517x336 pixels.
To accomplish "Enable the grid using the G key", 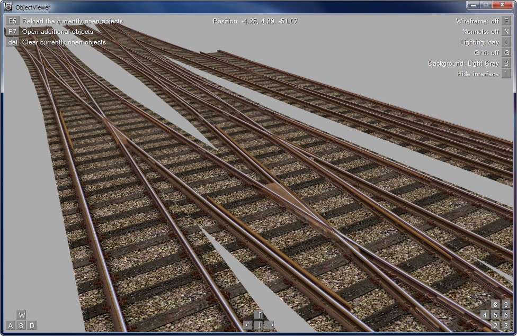I will click(x=506, y=53).
